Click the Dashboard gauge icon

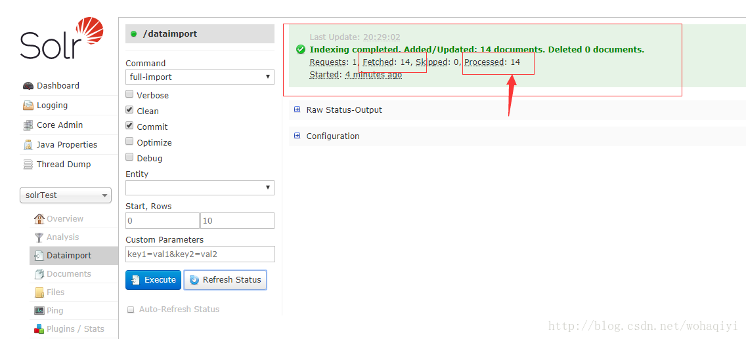click(x=28, y=86)
